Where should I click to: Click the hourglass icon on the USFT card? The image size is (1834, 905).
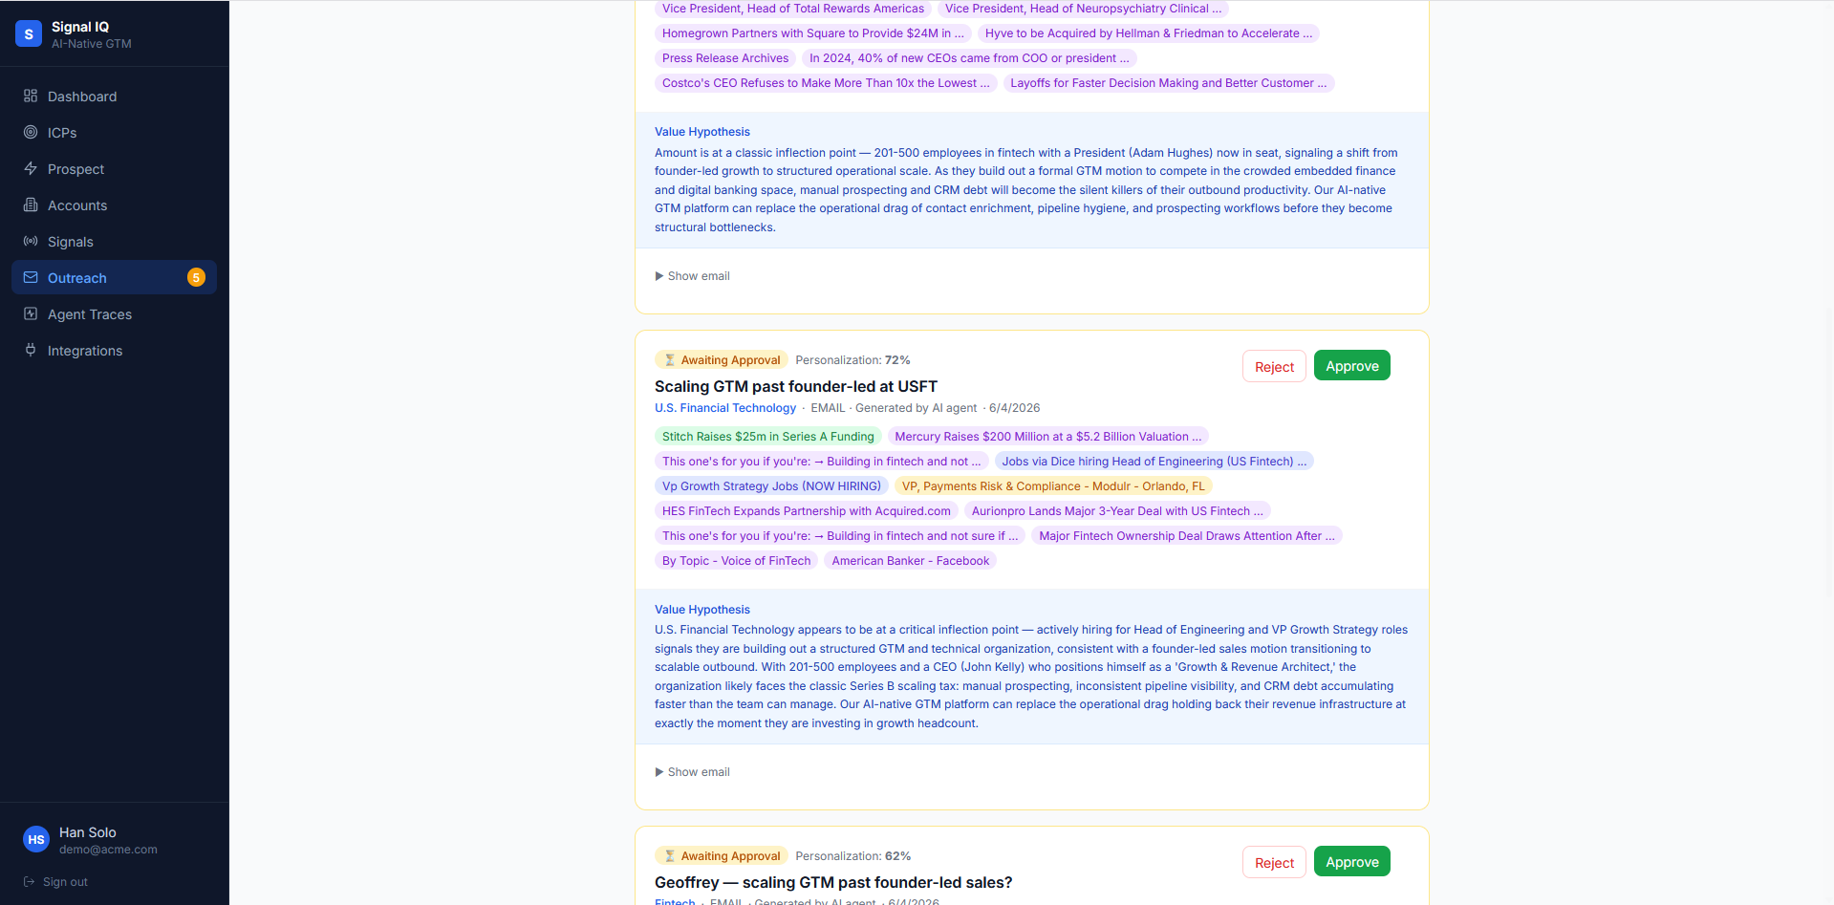pyautogui.click(x=670, y=360)
